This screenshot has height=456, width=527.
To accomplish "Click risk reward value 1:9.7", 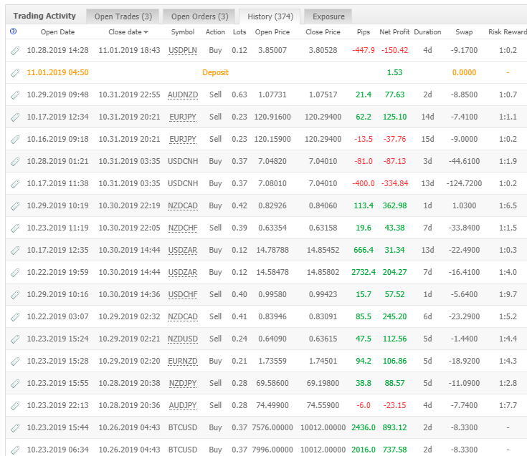I will 508,294.
